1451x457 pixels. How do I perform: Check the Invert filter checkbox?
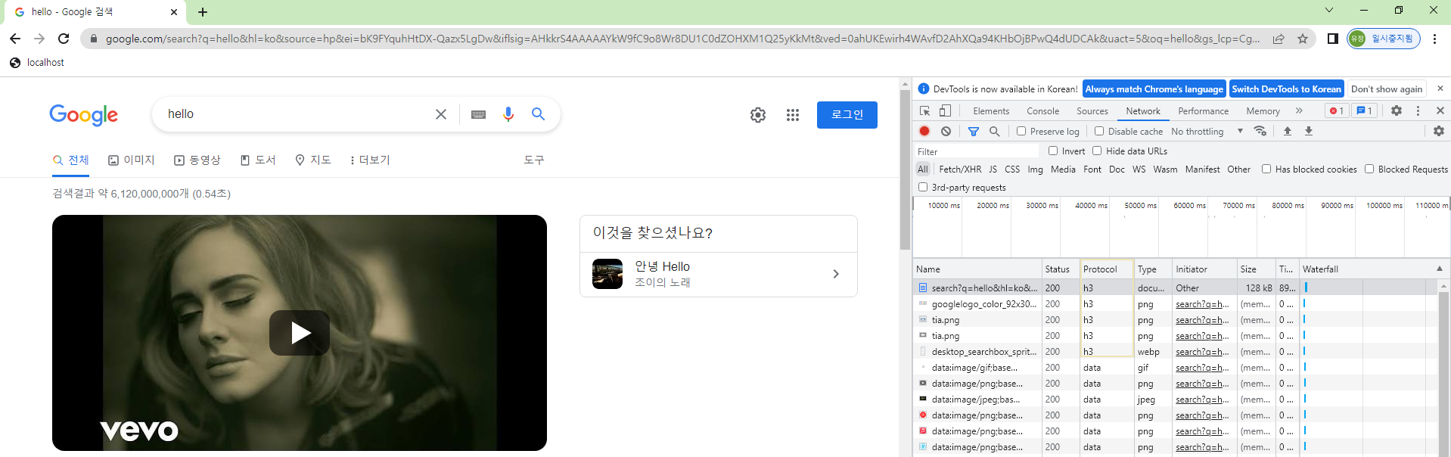1053,151
